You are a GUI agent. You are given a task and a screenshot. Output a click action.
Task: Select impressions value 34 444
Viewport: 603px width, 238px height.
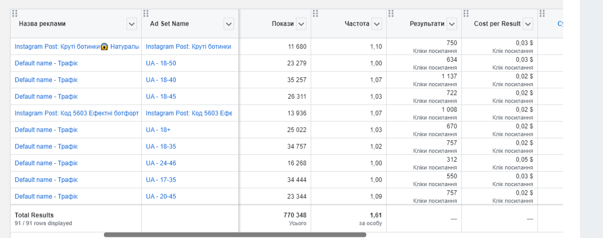[x=297, y=180]
